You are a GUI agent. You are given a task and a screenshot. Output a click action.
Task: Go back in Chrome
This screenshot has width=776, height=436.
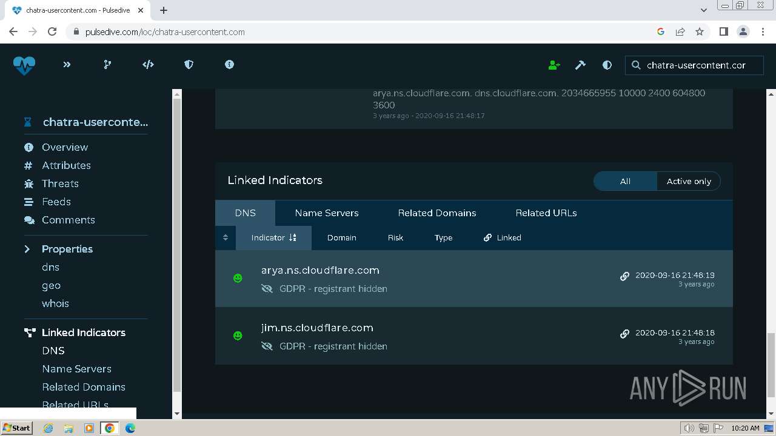(13, 31)
